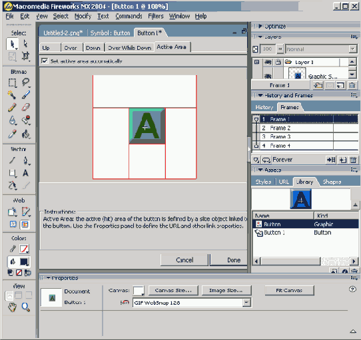Collapse the Assets panel
The width and height of the screenshot is (361, 340).
(x=260, y=170)
